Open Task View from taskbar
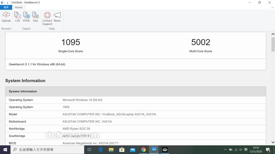 pyautogui.click(x=89, y=150)
